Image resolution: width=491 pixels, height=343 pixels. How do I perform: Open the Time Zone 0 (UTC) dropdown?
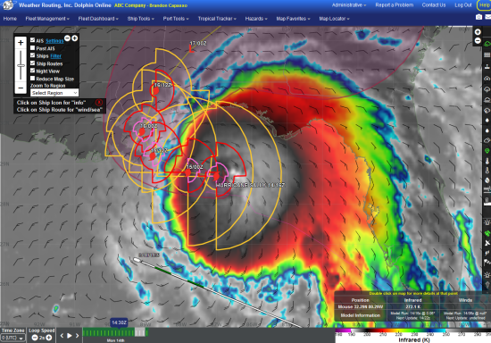tap(12, 338)
